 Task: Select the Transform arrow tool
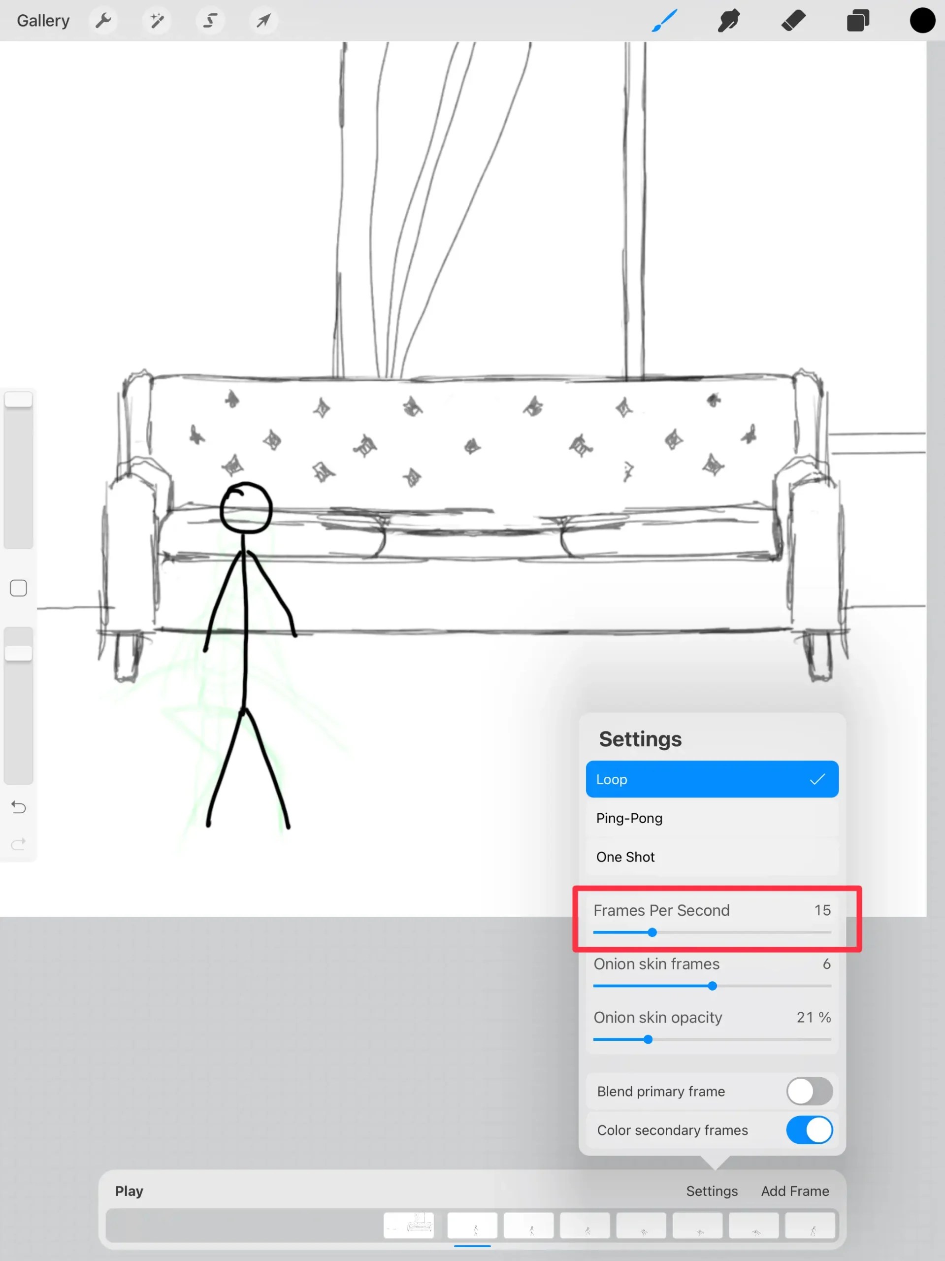click(x=263, y=21)
